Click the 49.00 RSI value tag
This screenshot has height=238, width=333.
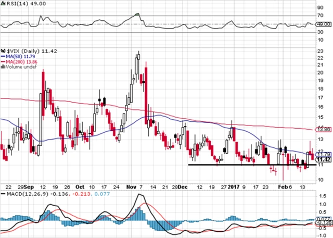point(323,24)
